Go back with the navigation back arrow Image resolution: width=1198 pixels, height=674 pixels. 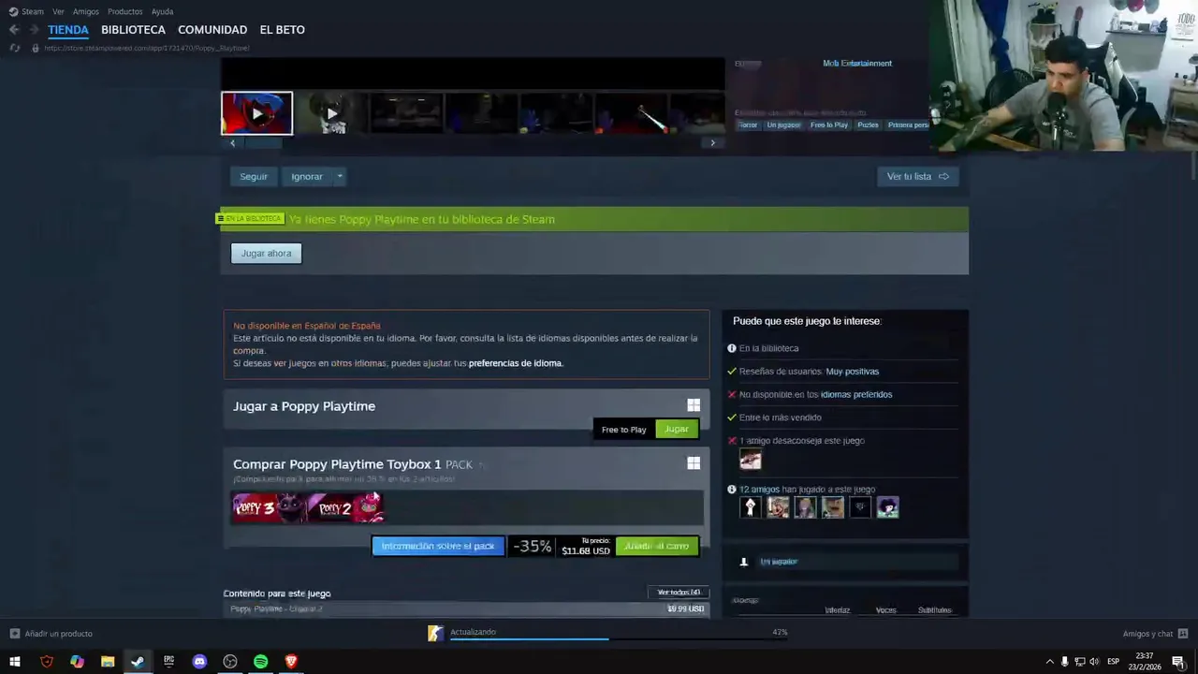coord(14,30)
